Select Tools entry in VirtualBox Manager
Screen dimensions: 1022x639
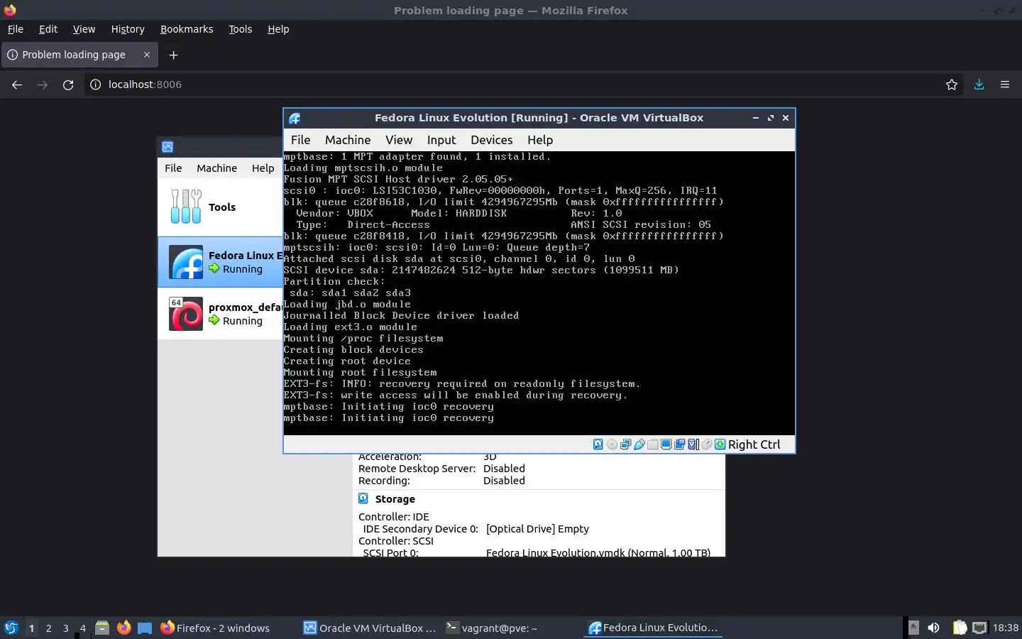coord(220,207)
